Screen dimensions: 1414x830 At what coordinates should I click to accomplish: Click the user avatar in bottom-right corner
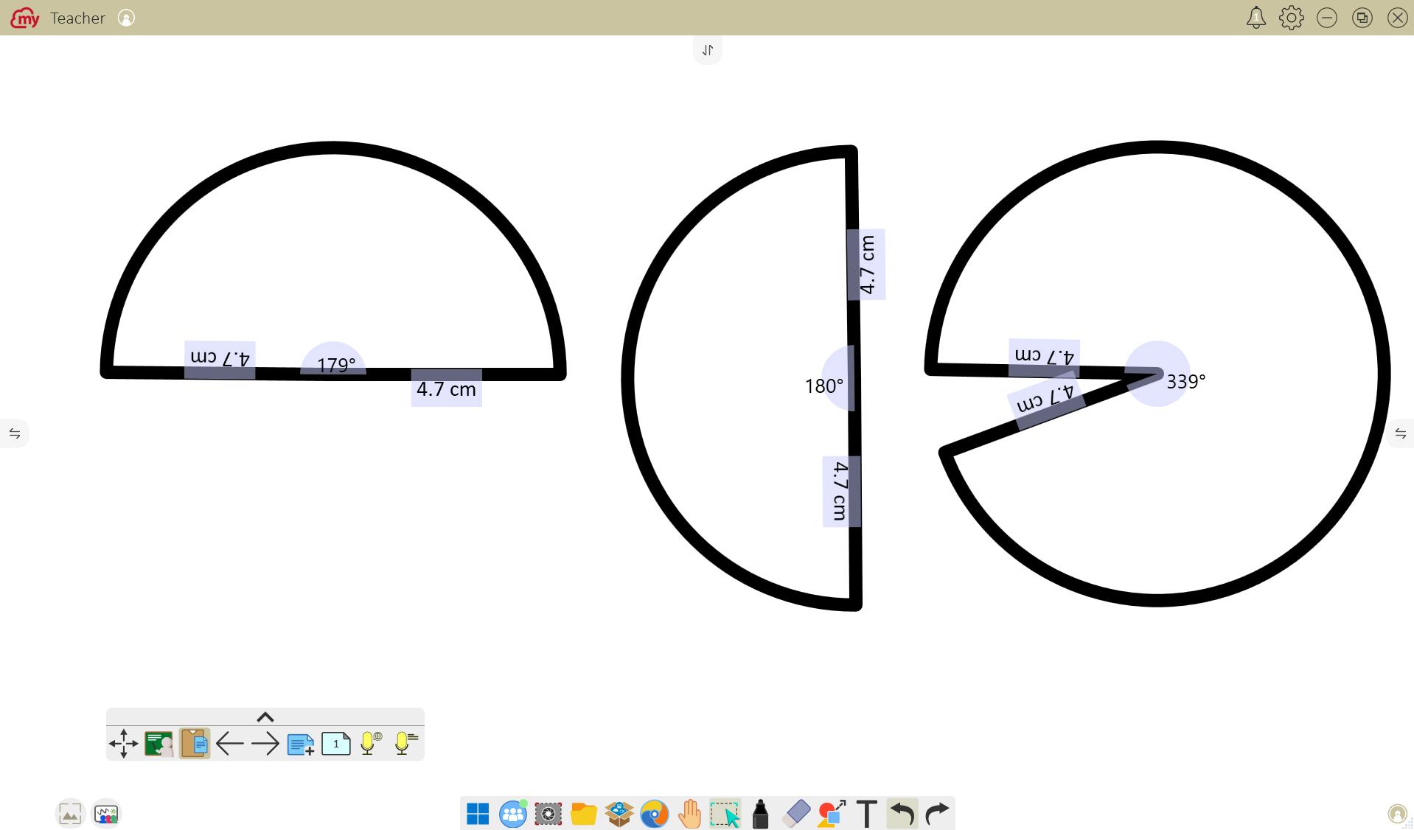click(1397, 814)
